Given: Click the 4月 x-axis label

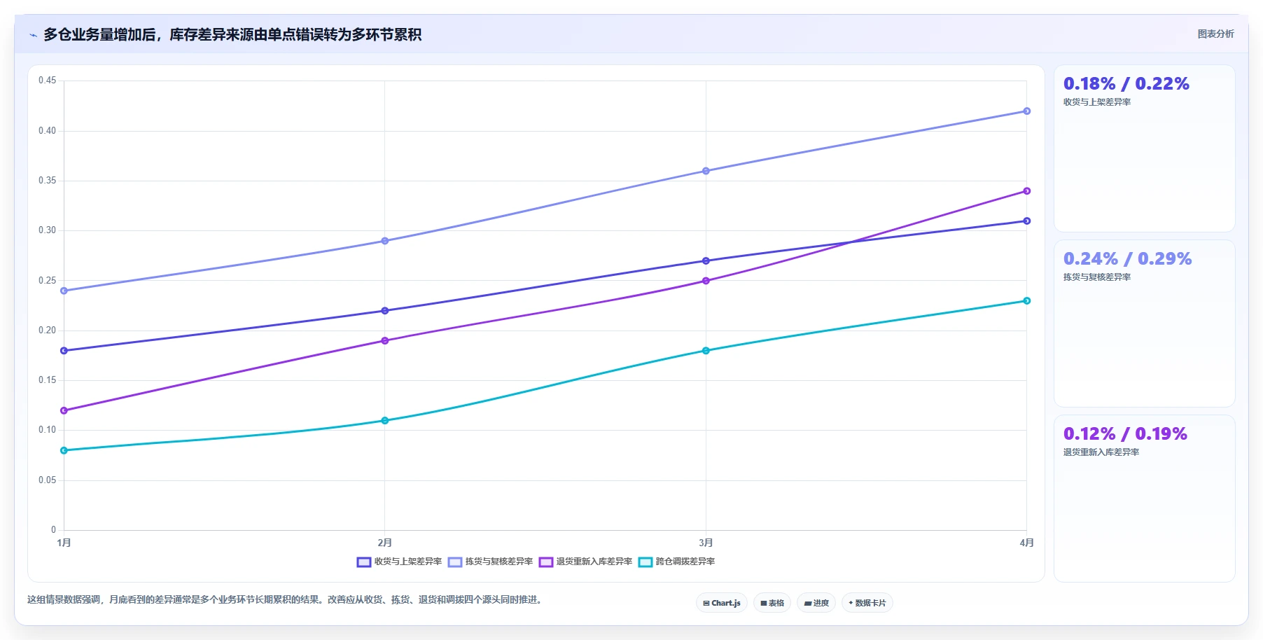Looking at the screenshot, I should pos(1026,543).
